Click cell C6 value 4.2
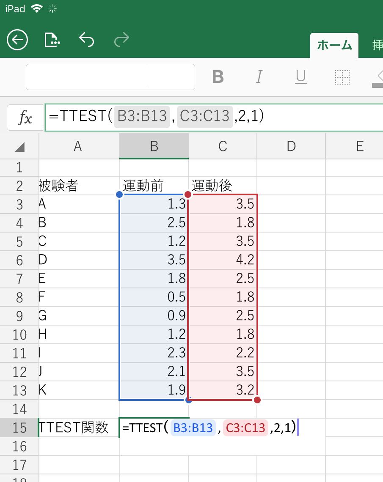383x482 pixels. tap(223, 260)
